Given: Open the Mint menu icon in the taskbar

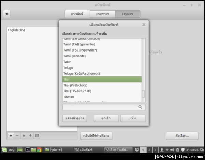Looking at the screenshot, I should coord(4,150).
